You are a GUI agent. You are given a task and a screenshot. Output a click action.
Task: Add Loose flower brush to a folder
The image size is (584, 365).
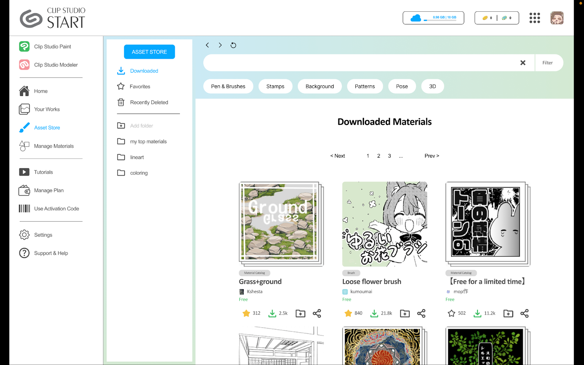[405, 313]
